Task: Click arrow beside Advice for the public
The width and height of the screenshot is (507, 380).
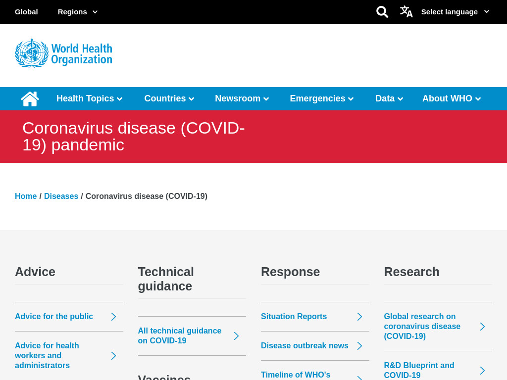Action: click(x=113, y=317)
